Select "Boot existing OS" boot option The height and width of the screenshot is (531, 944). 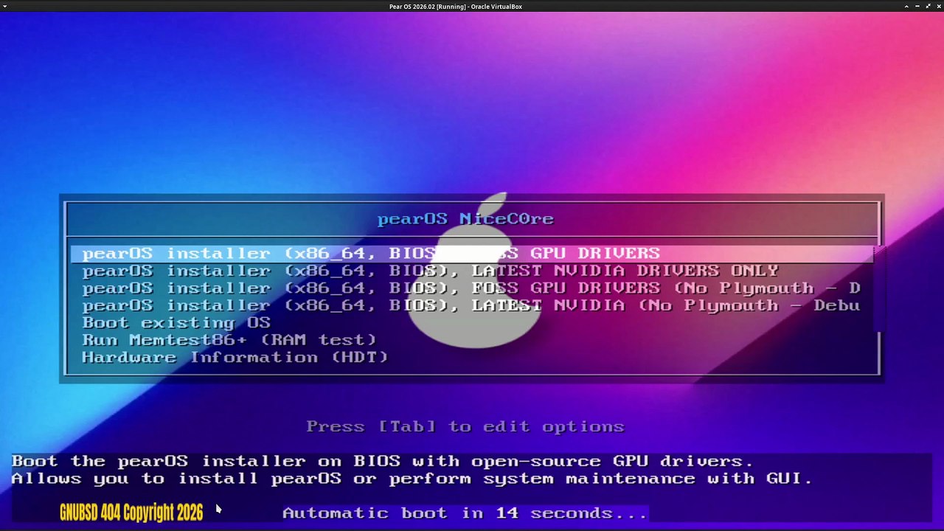(472, 323)
